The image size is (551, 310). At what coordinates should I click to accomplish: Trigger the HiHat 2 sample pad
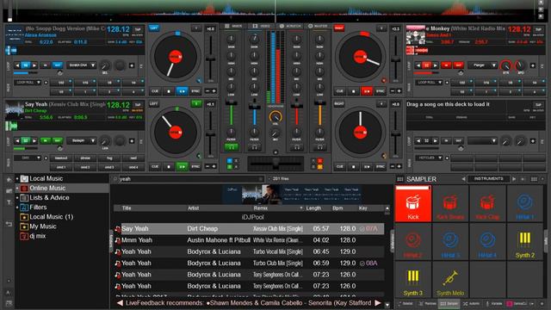pos(413,242)
